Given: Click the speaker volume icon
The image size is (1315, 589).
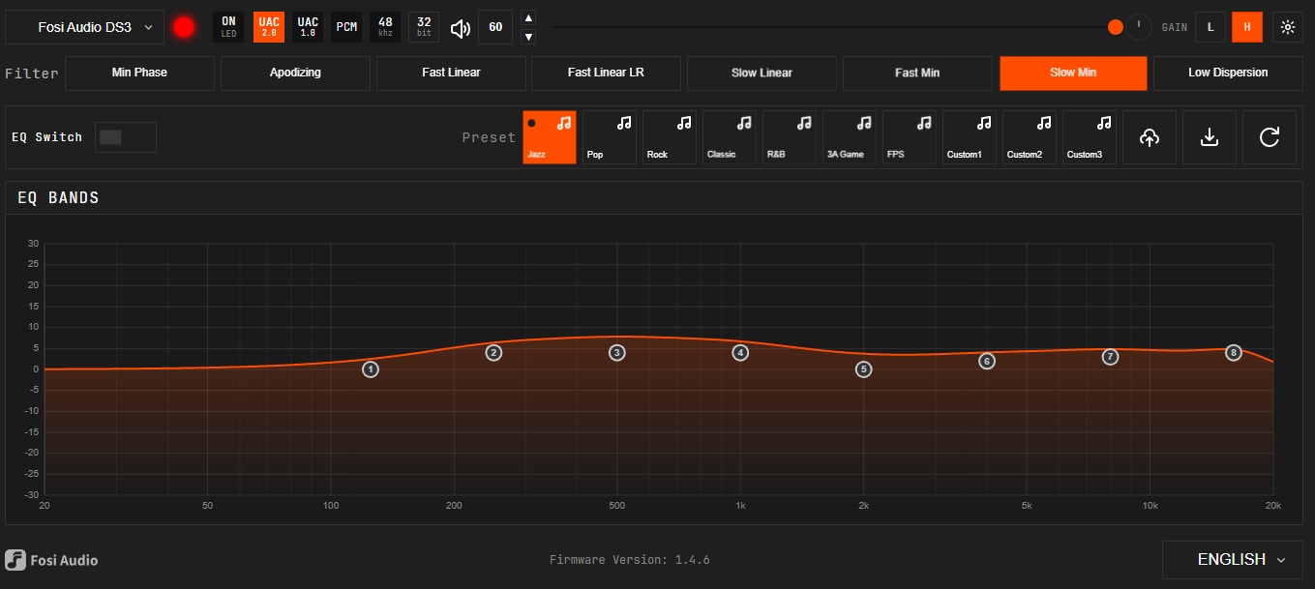Looking at the screenshot, I should [461, 27].
